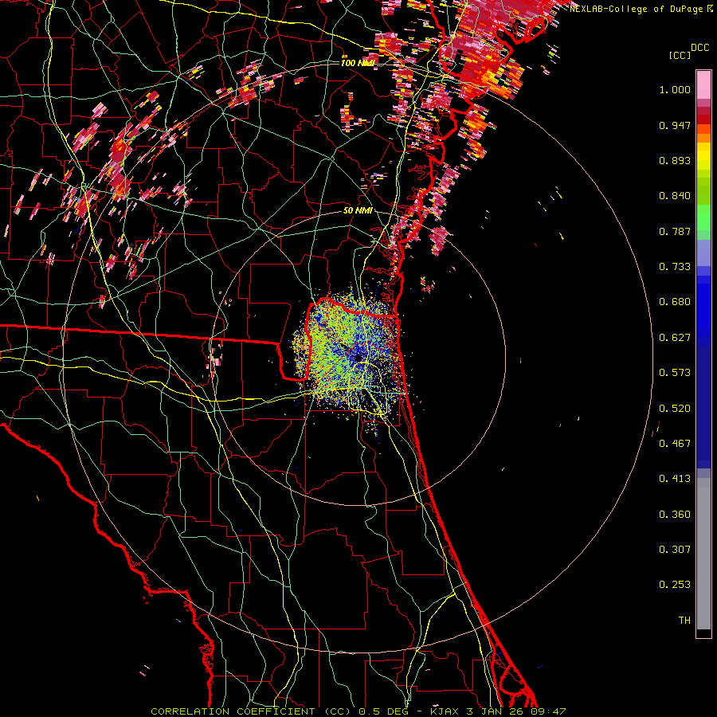Image resolution: width=717 pixels, height=717 pixels.
Task: Click the 0.787 legend value
Action: tap(675, 231)
